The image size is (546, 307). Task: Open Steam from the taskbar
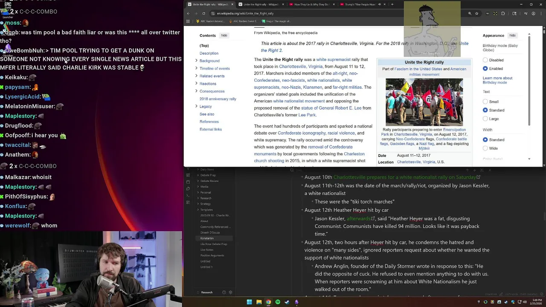[x=287, y=302]
